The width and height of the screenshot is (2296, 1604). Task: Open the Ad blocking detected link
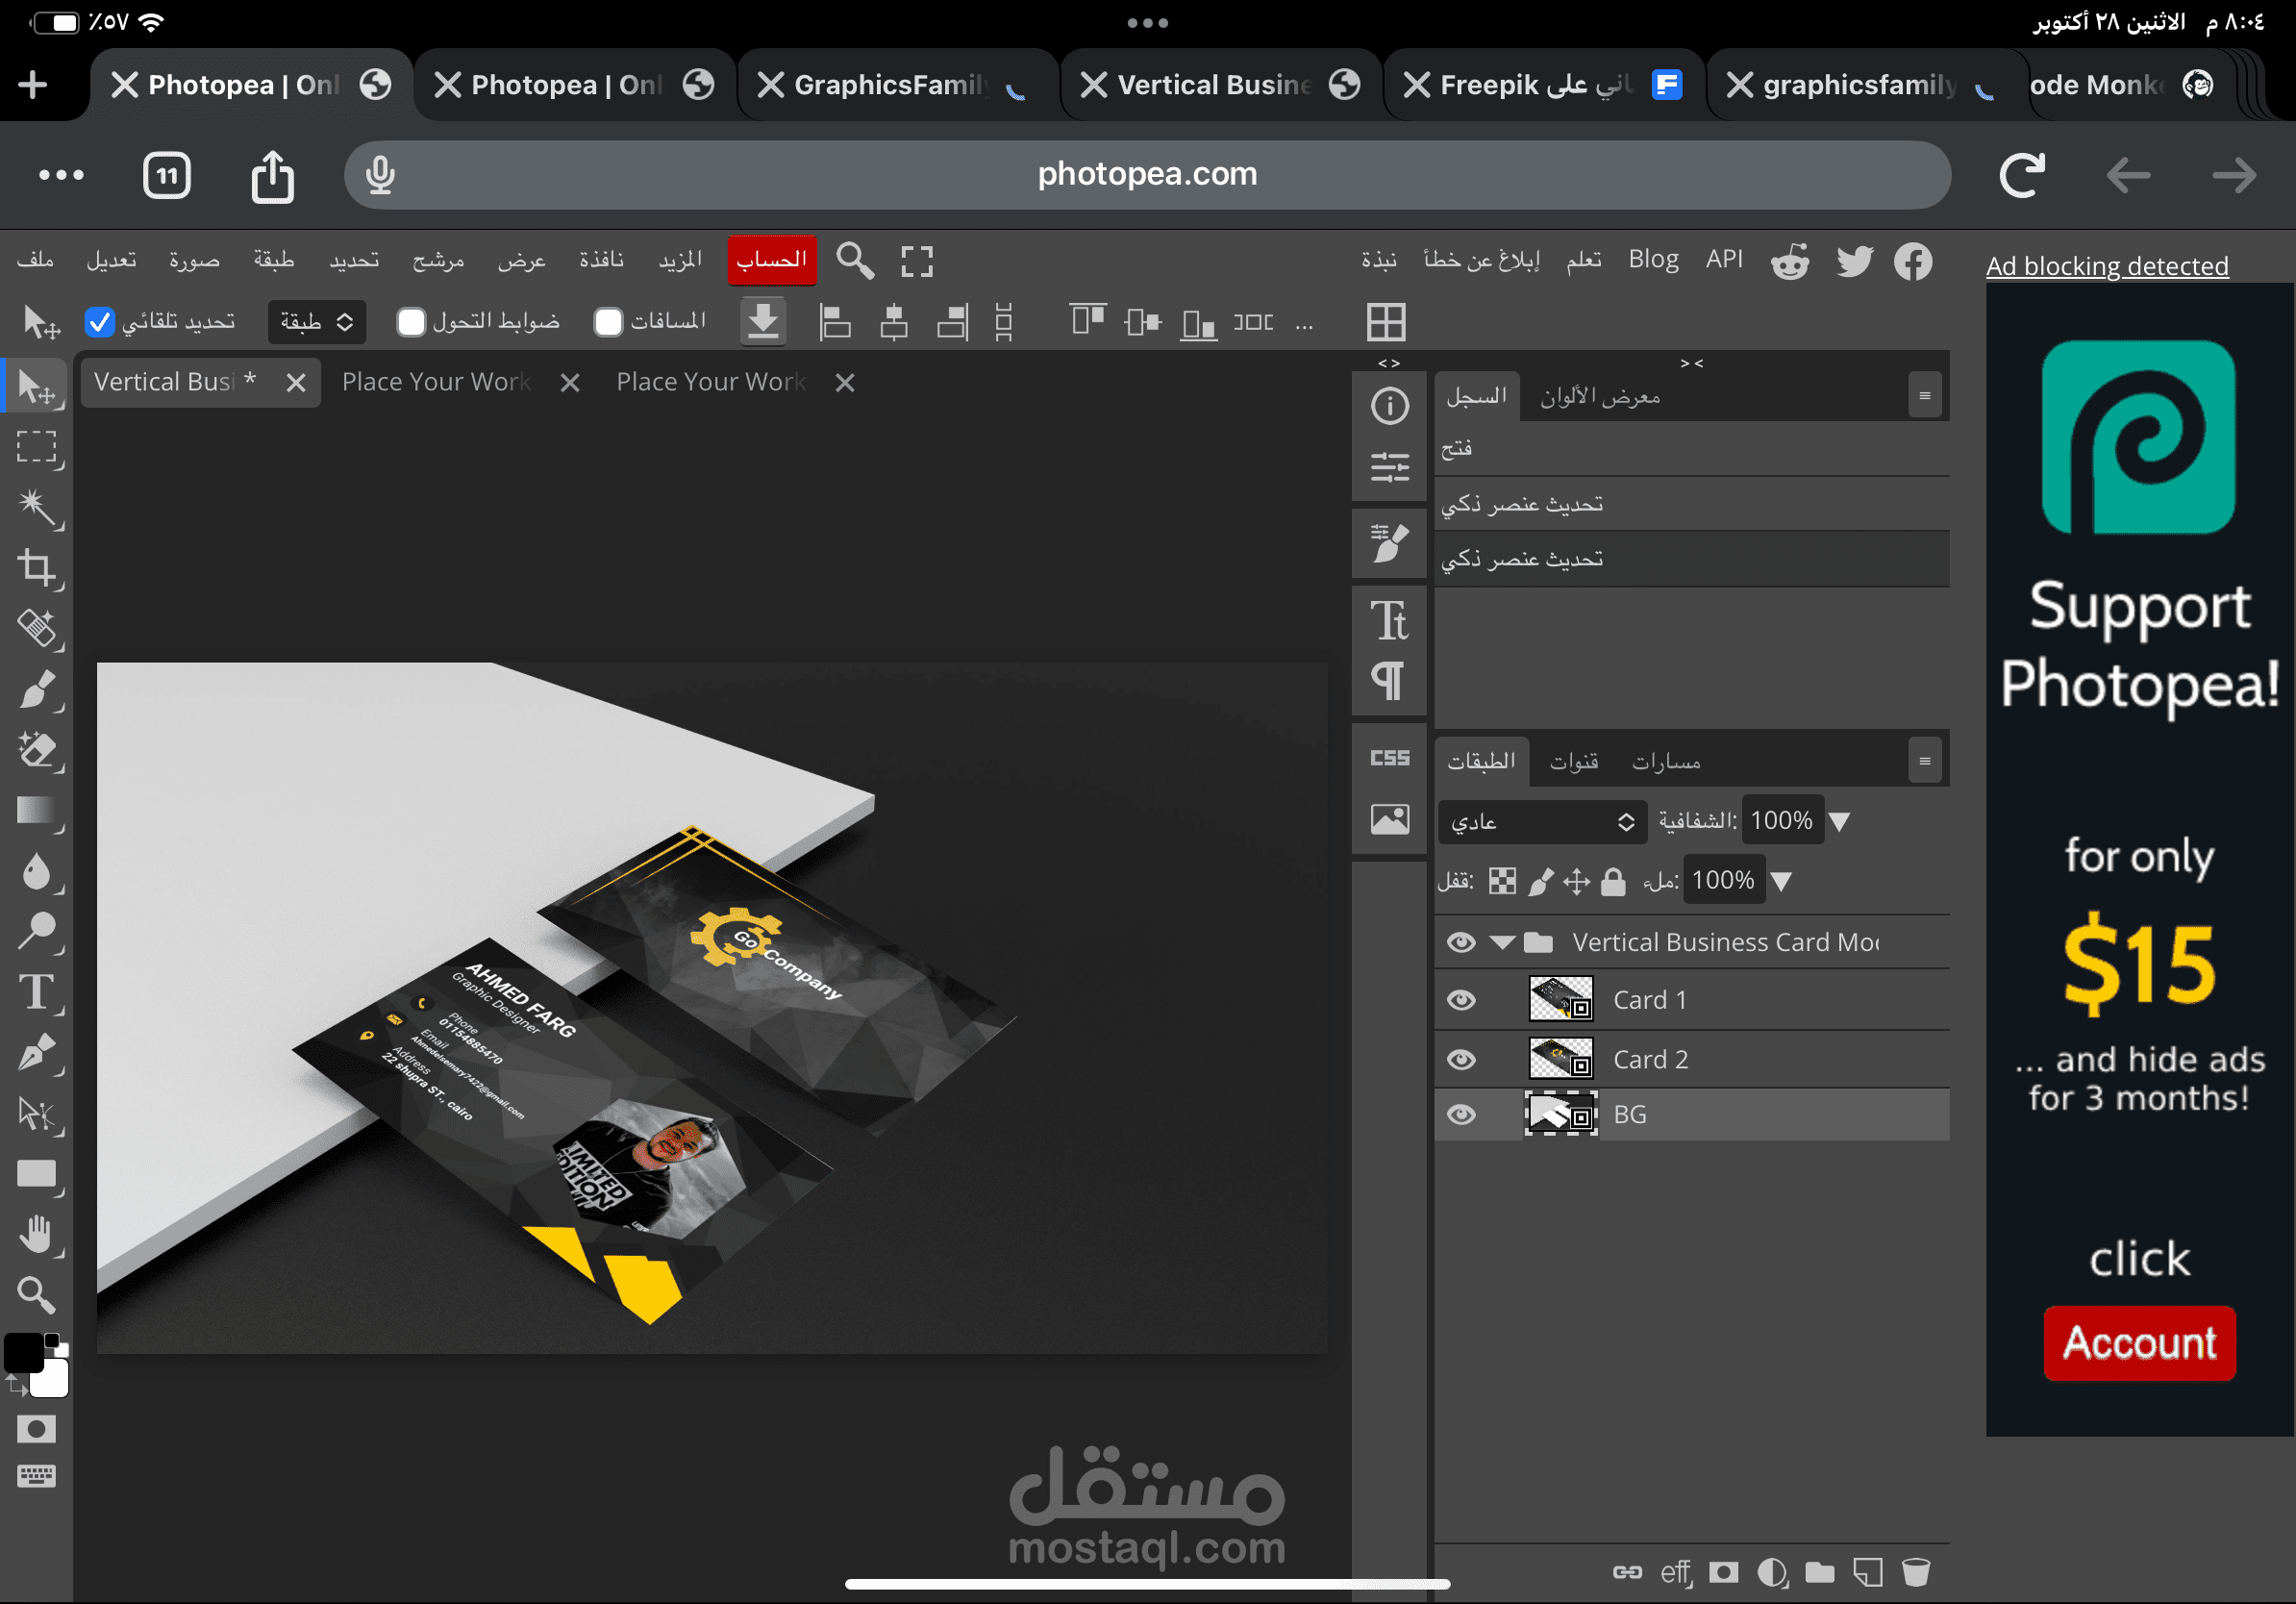point(2106,266)
